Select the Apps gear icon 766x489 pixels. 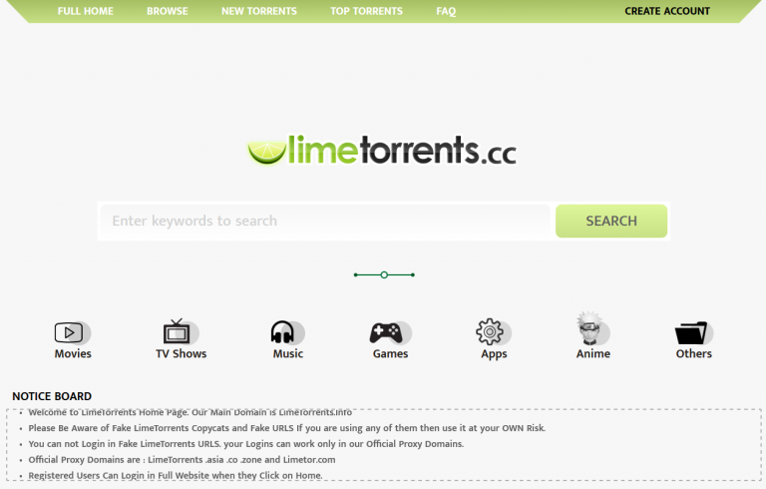click(x=490, y=332)
